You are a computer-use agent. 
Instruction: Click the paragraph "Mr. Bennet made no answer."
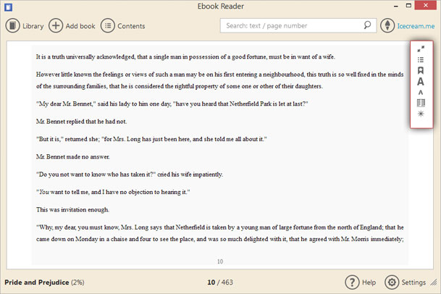coord(73,156)
